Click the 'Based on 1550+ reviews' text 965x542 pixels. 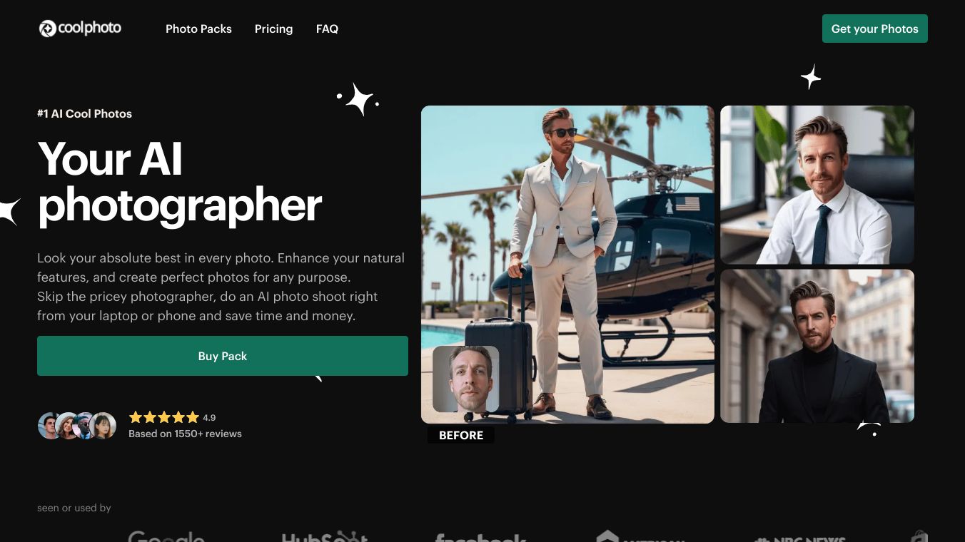pos(185,434)
